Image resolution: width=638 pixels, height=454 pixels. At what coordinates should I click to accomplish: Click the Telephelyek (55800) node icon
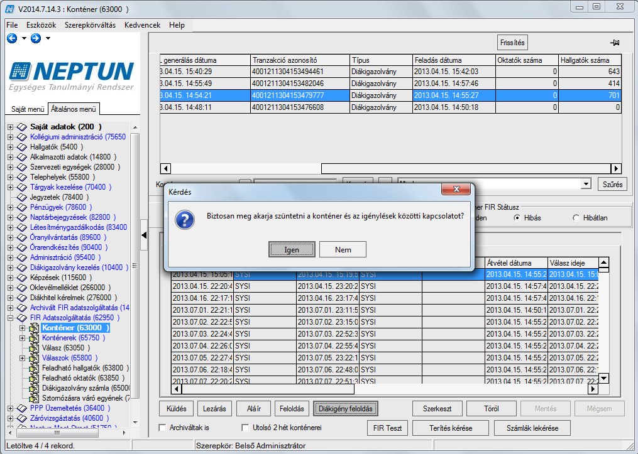coord(21,177)
